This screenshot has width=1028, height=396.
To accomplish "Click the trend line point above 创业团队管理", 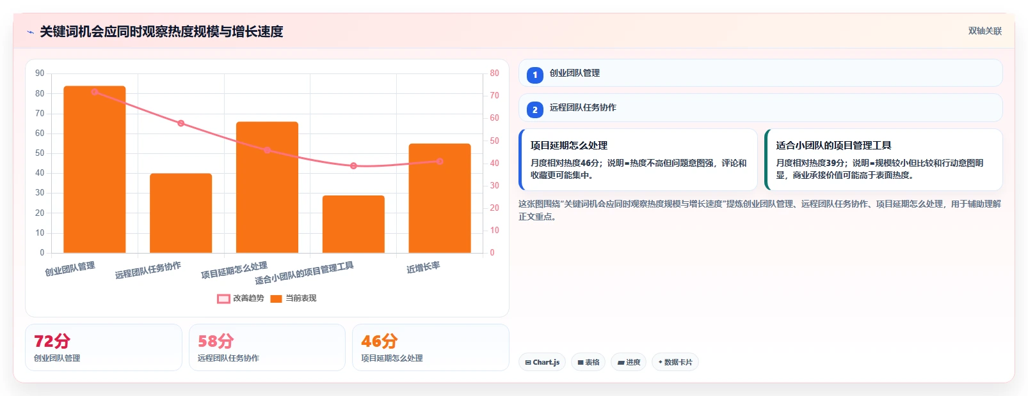I will [95, 92].
